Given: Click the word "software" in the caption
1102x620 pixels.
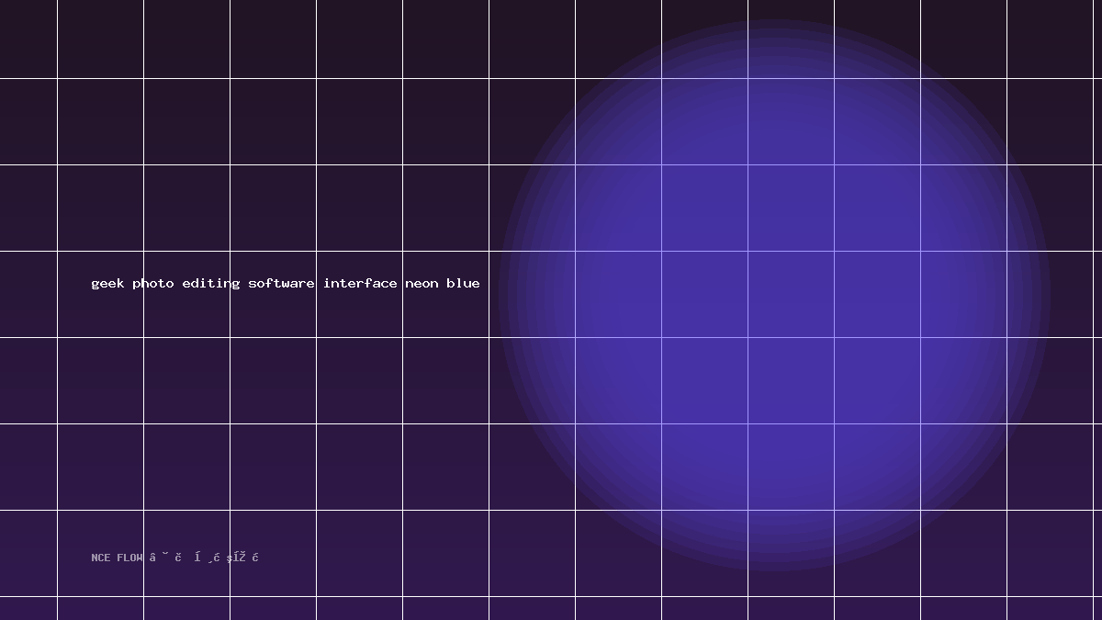Looking at the screenshot, I should tap(281, 283).
